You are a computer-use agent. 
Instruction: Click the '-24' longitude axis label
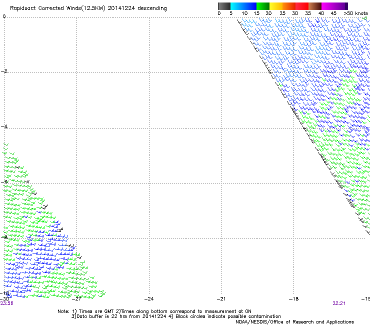149,299
